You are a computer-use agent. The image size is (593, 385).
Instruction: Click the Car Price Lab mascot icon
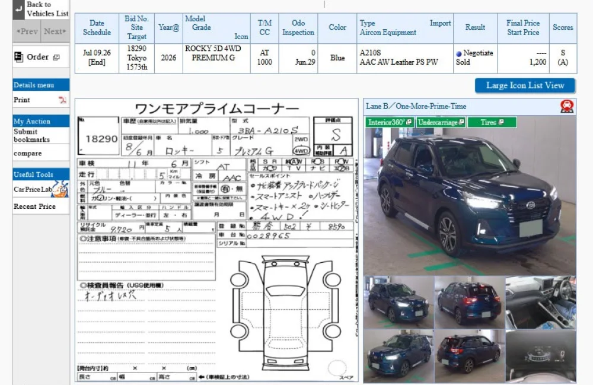60,189
